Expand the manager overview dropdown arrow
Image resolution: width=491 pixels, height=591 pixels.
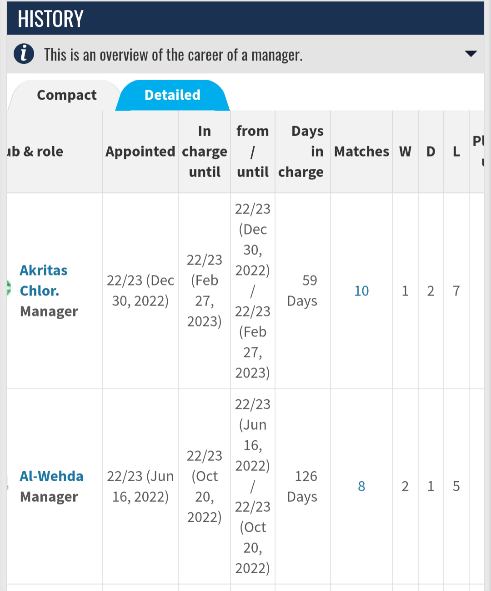471,54
